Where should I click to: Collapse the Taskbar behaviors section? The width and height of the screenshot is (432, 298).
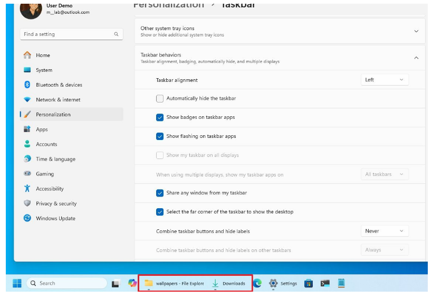[x=416, y=58]
